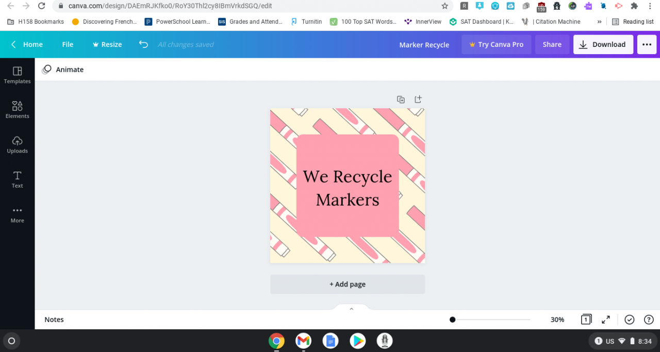
Task: Open the three-dots menu beside Download
Action: [x=647, y=44]
